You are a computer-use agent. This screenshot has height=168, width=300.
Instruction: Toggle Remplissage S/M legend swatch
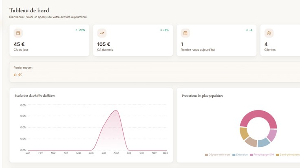pos(251,155)
